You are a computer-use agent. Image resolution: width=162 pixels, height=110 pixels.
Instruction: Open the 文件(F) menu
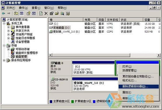(x=11, y=8)
